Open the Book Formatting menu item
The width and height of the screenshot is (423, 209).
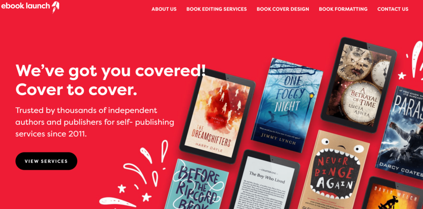pyautogui.click(x=343, y=9)
